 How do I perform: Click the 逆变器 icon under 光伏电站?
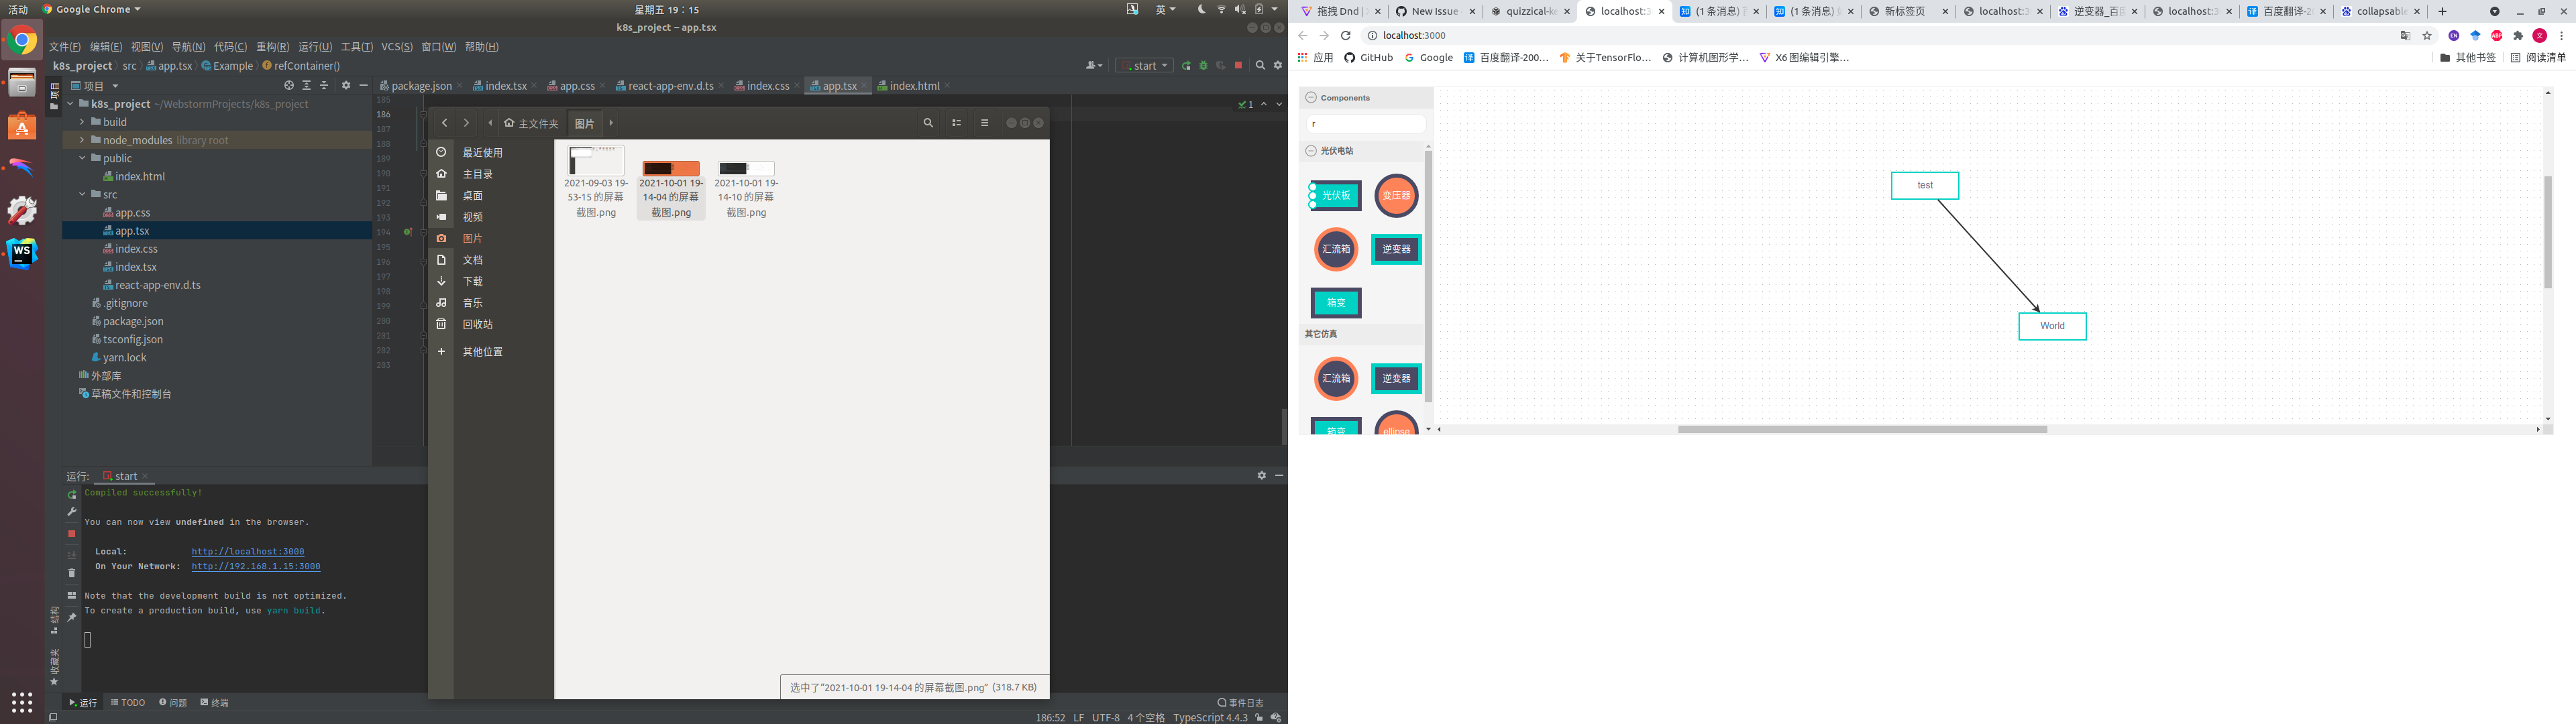[1396, 249]
